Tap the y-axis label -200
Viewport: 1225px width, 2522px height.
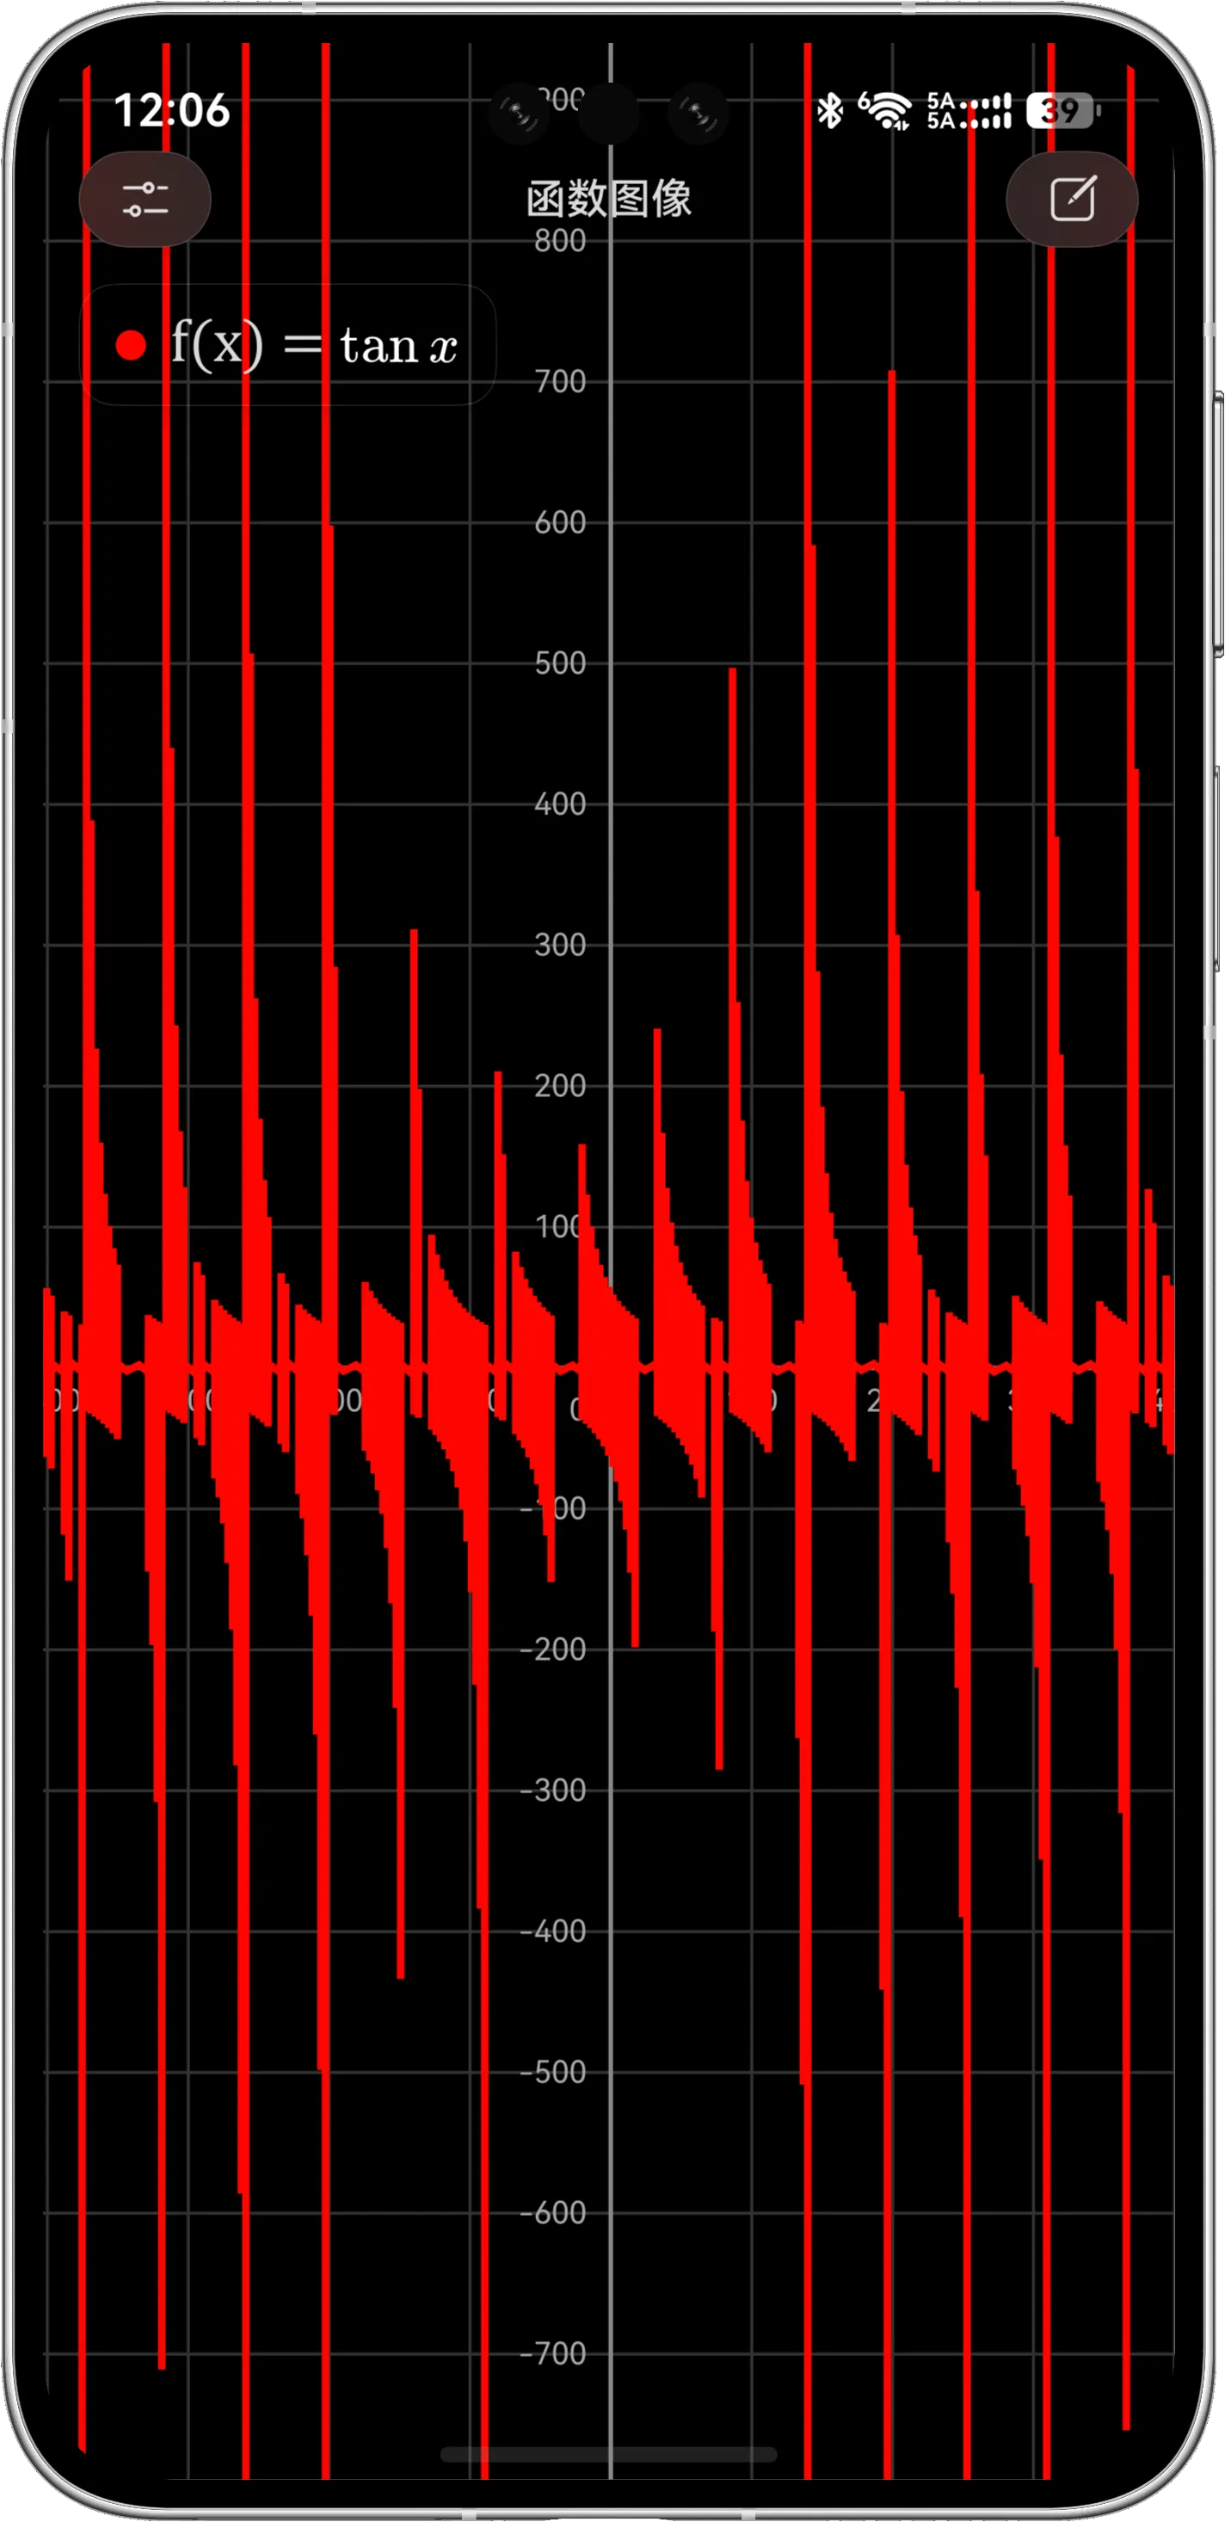click(553, 1649)
